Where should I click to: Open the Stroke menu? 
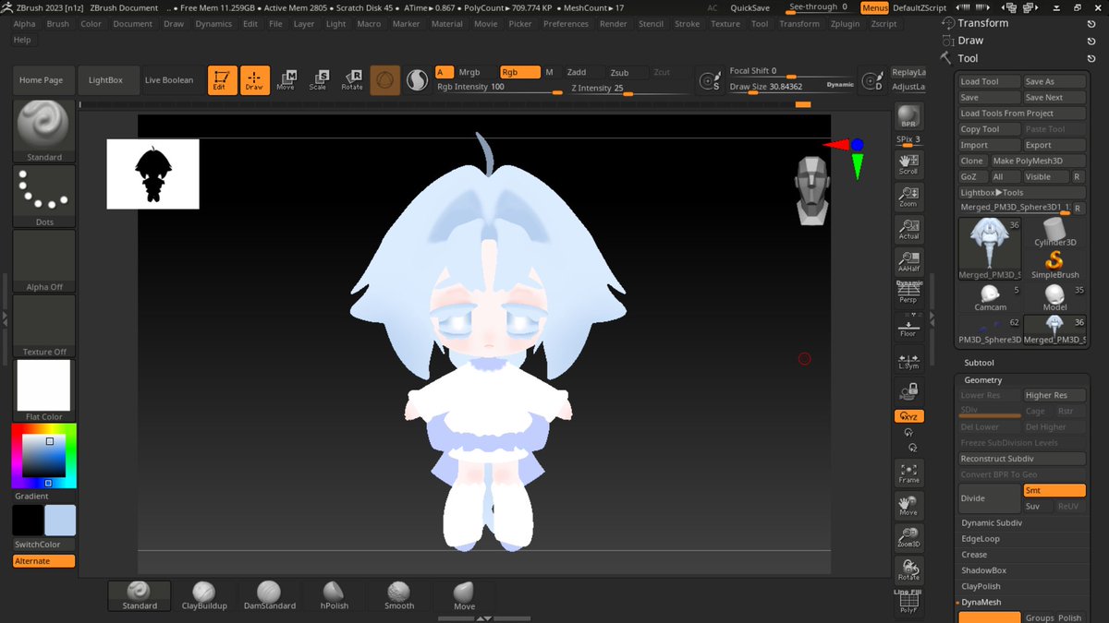coord(687,24)
